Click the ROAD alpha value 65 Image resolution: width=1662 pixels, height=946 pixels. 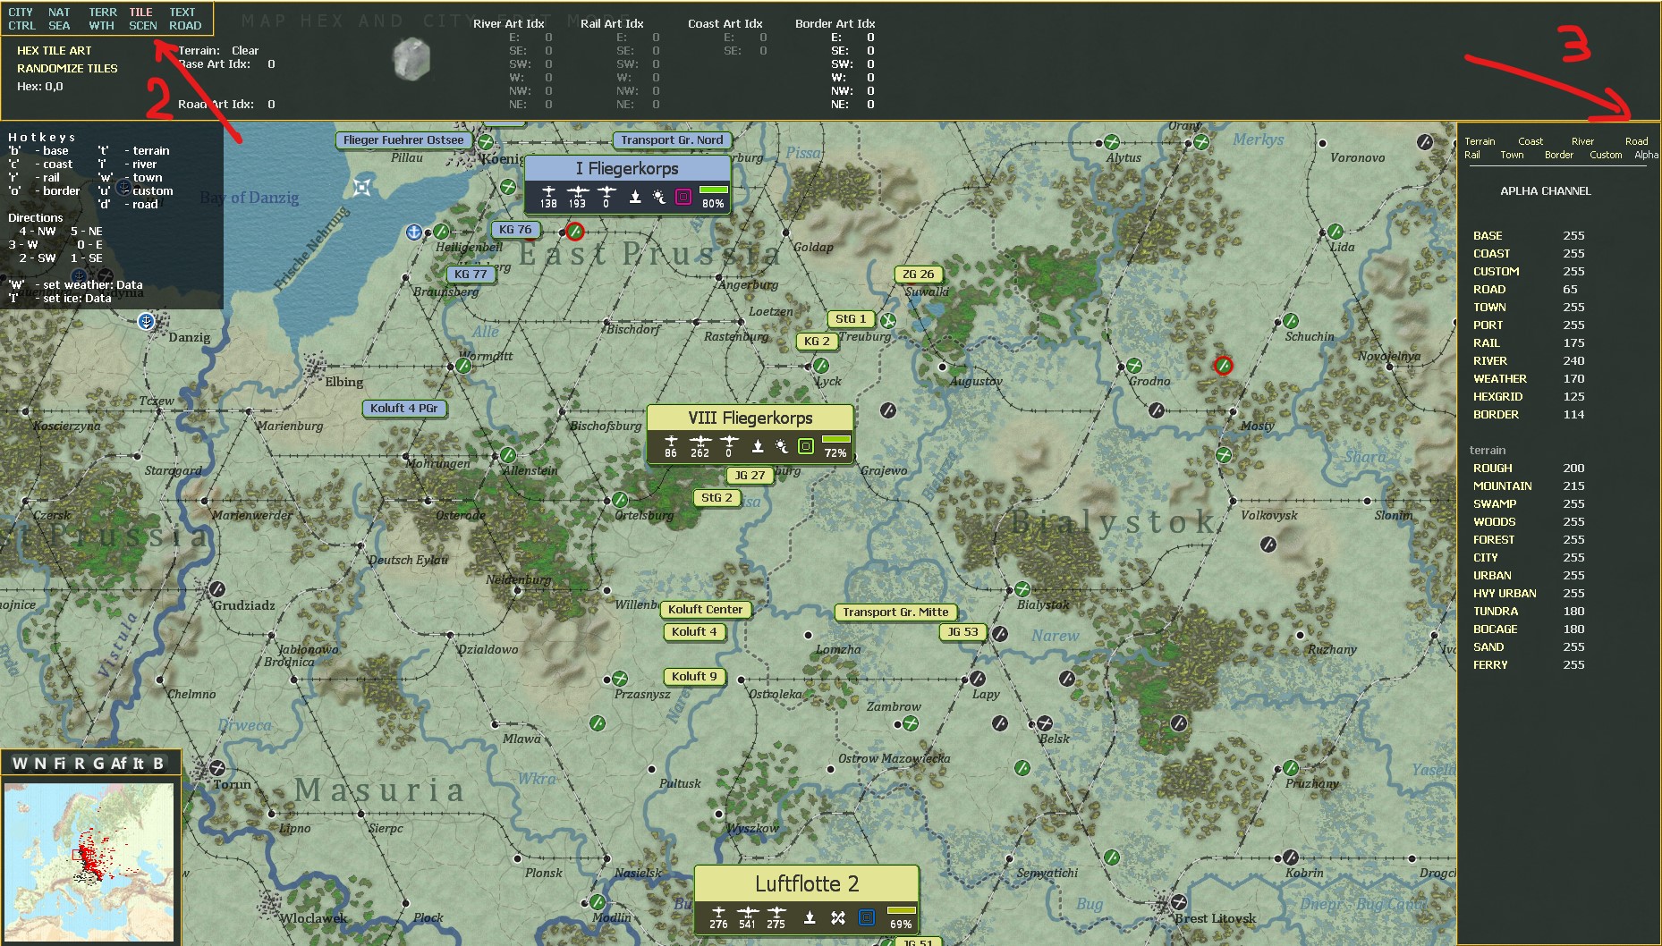(1570, 290)
